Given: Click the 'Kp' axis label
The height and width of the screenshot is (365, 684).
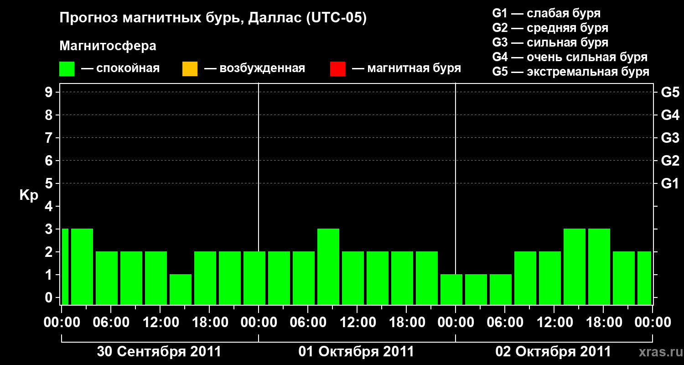Looking at the screenshot, I should click(x=29, y=195).
